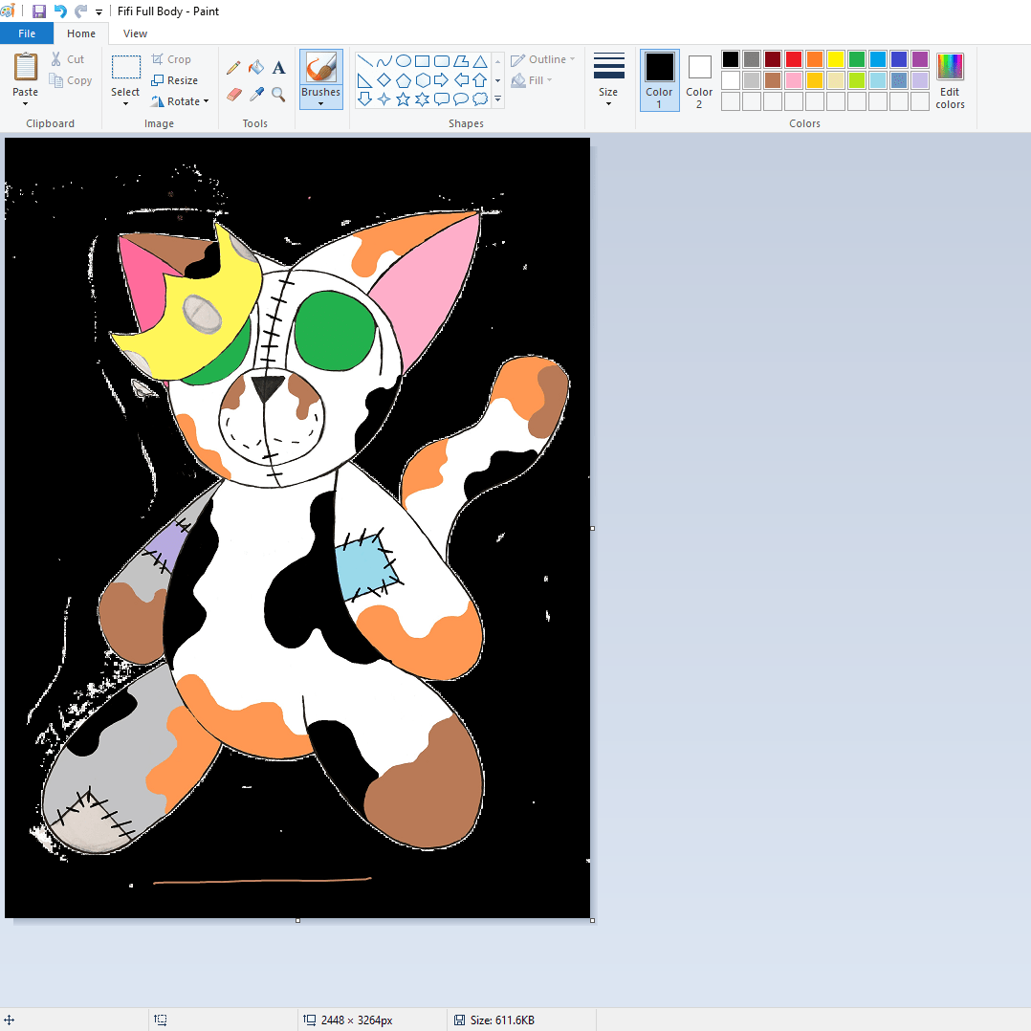Select the Pencil tool
This screenshot has height=1031, width=1031.
[233, 68]
